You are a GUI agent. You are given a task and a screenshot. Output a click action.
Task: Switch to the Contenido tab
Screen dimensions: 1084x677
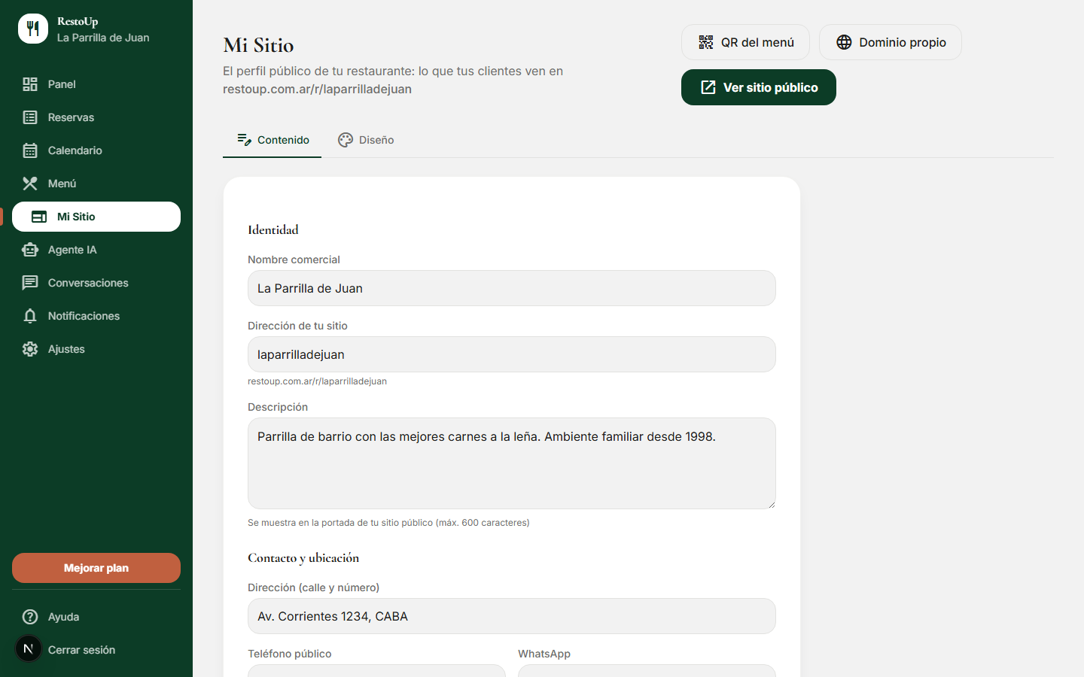point(273,140)
